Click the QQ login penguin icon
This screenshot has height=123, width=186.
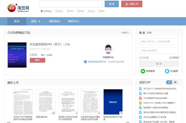[167, 71]
